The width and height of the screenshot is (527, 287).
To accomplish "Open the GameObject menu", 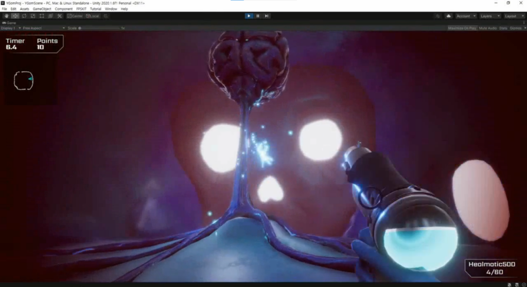I will 42,9.
